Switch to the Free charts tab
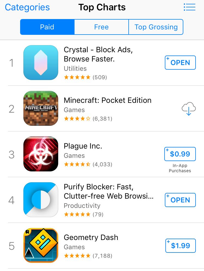The image size is (204, 271). 101,27
